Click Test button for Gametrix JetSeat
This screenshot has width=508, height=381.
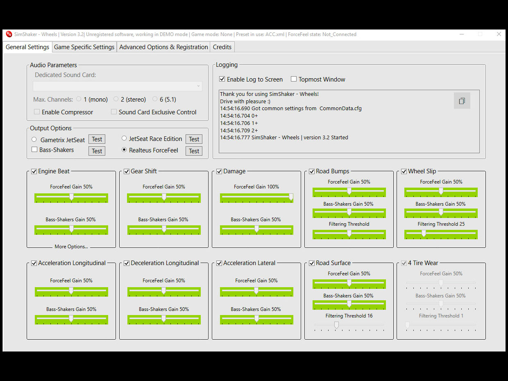[x=97, y=139]
